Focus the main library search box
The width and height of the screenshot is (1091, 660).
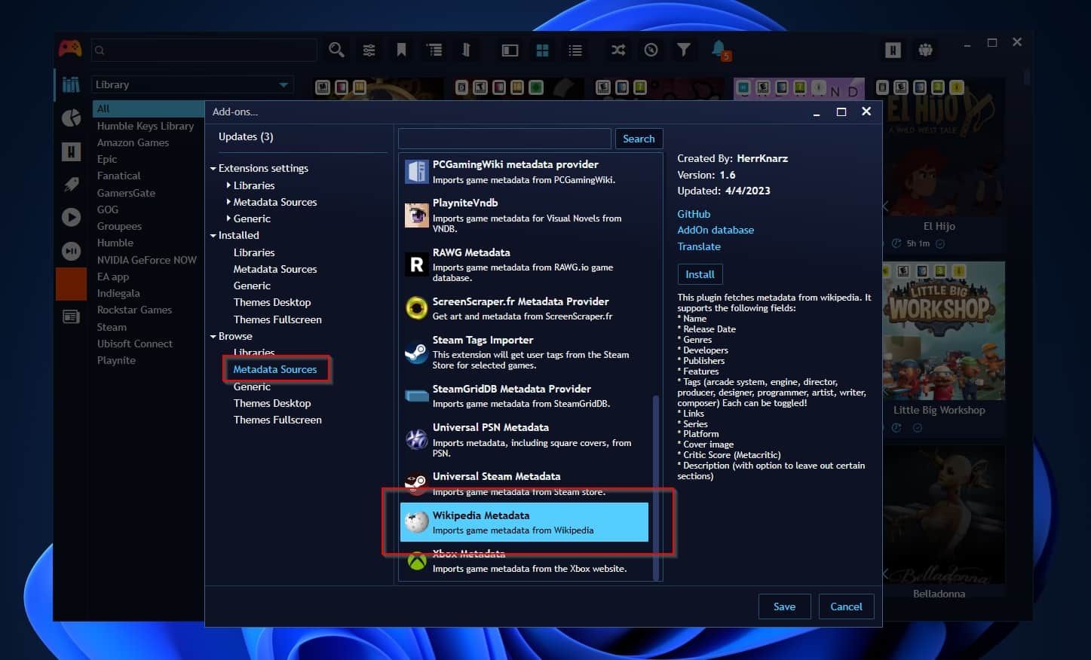204,50
